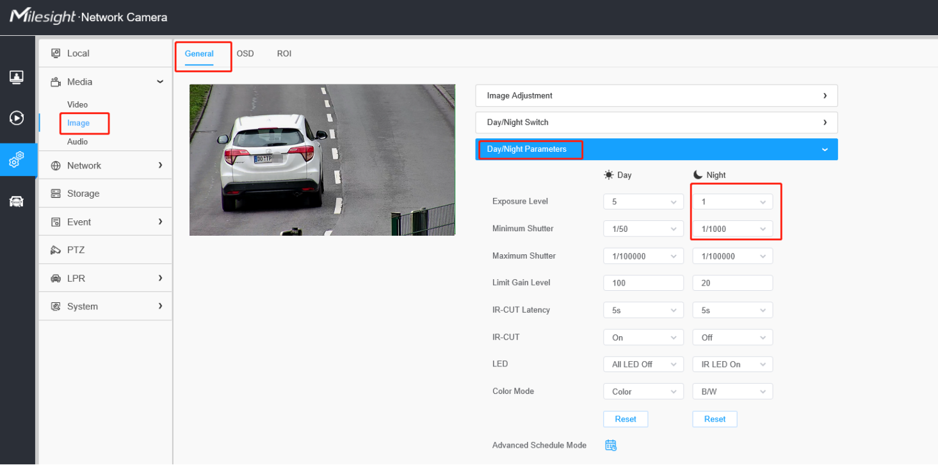
Task: Select the Image submenu item
Action: (x=78, y=123)
